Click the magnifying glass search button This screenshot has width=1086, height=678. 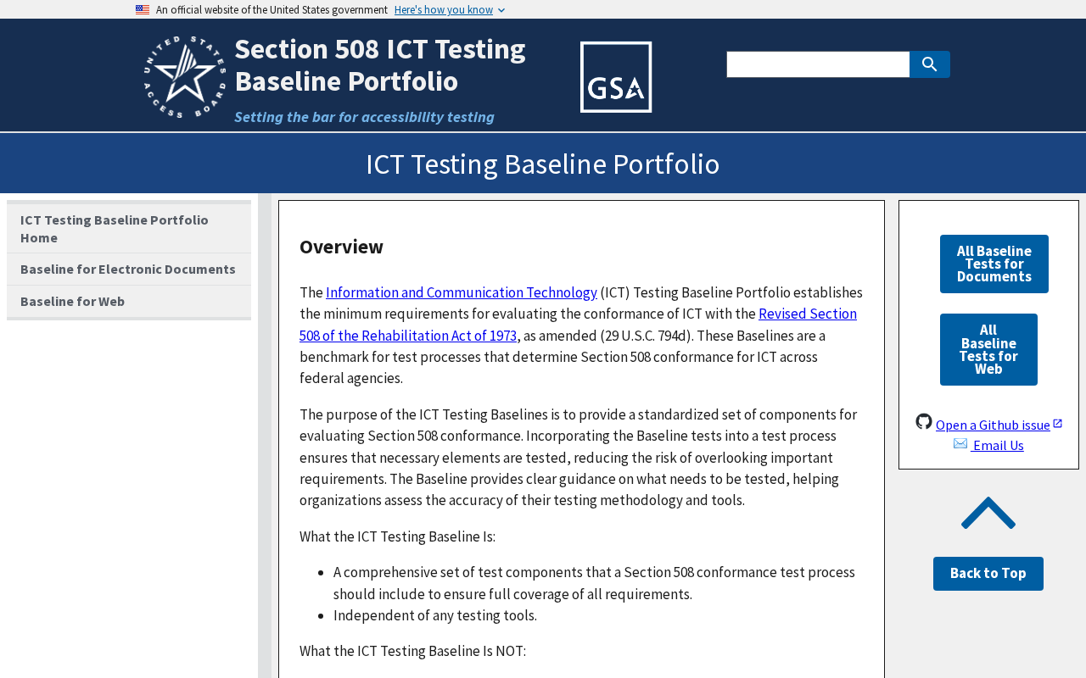pyautogui.click(x=929, y=64)
